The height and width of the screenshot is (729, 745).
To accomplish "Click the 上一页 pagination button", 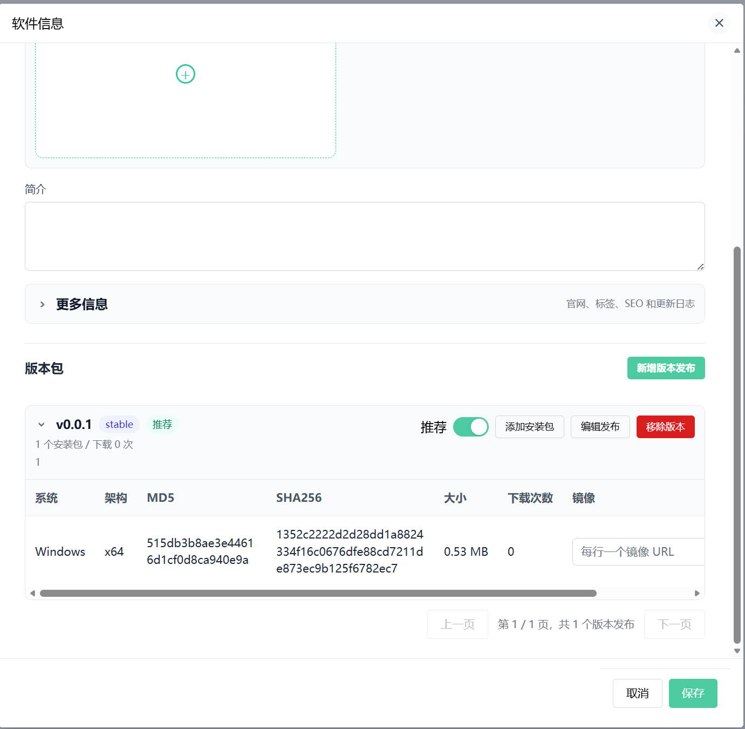I will (457, 624).
